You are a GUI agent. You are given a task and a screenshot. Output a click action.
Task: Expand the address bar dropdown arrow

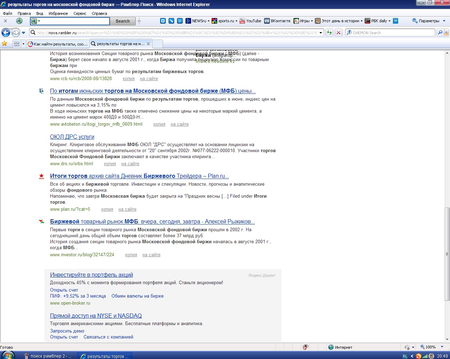(321, 33)
